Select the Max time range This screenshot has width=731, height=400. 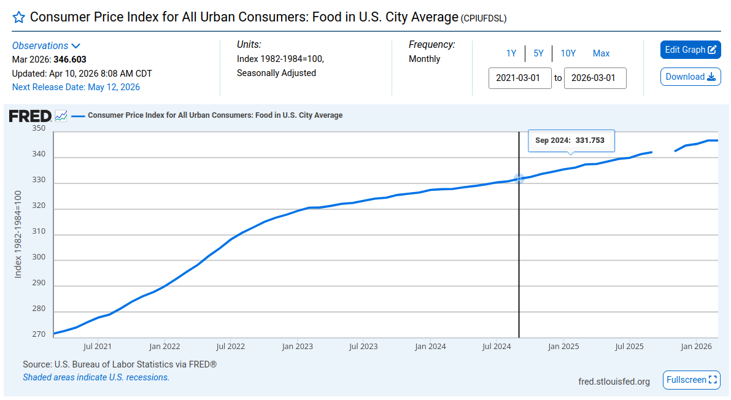click(601, 53)
